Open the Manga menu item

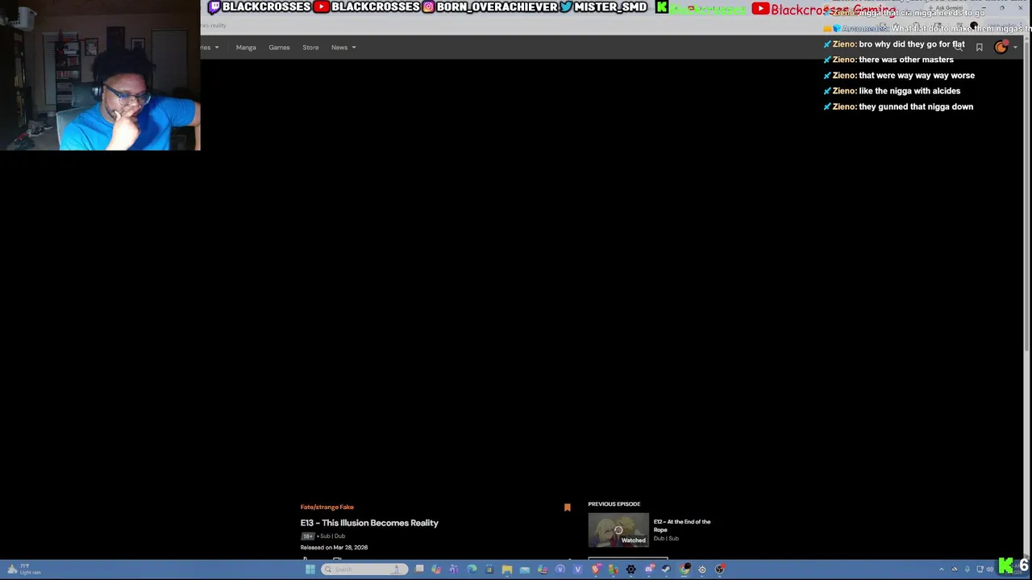(x=246, y=48)
